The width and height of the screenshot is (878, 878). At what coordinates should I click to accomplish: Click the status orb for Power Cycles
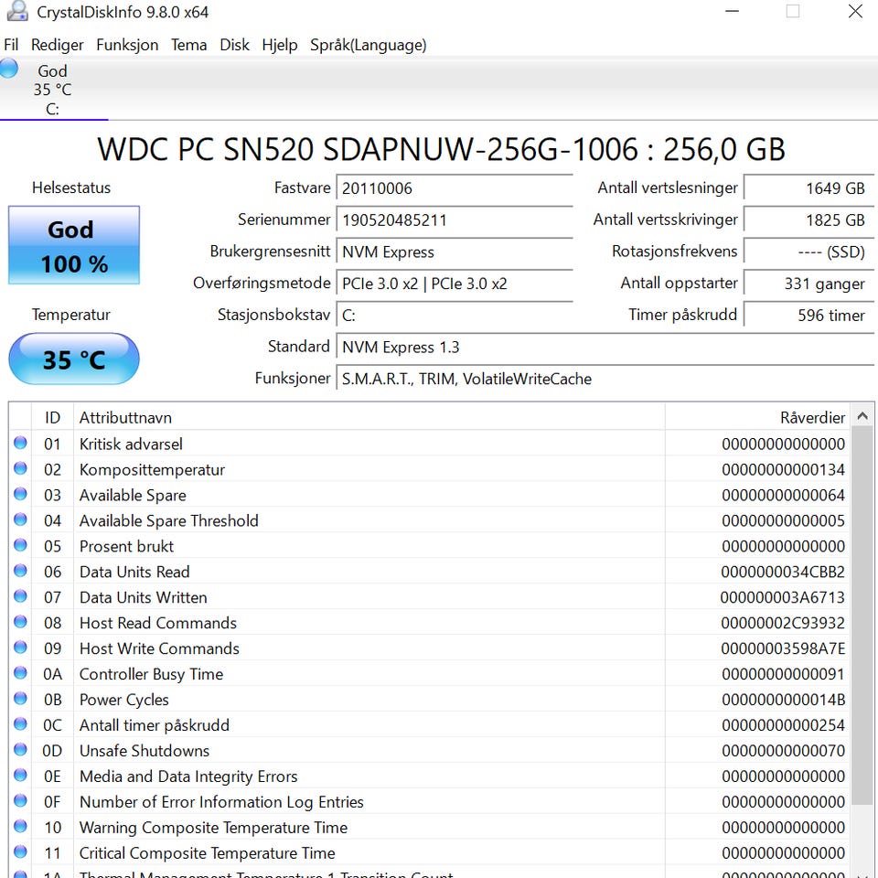point(20,698)
